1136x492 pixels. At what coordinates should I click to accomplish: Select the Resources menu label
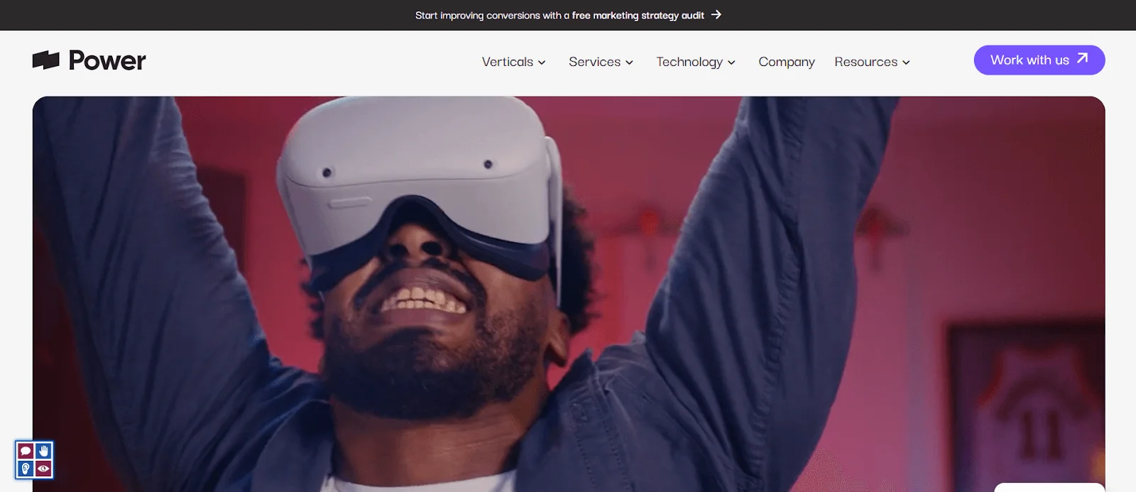point(865,62)
